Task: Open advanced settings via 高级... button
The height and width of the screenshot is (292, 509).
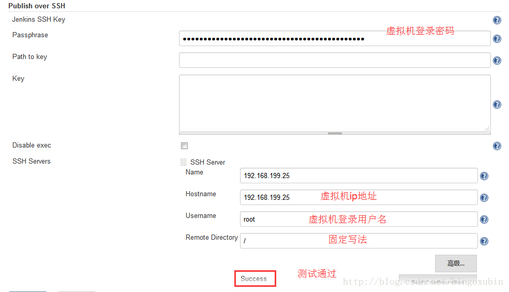Action: pos(456,264)
